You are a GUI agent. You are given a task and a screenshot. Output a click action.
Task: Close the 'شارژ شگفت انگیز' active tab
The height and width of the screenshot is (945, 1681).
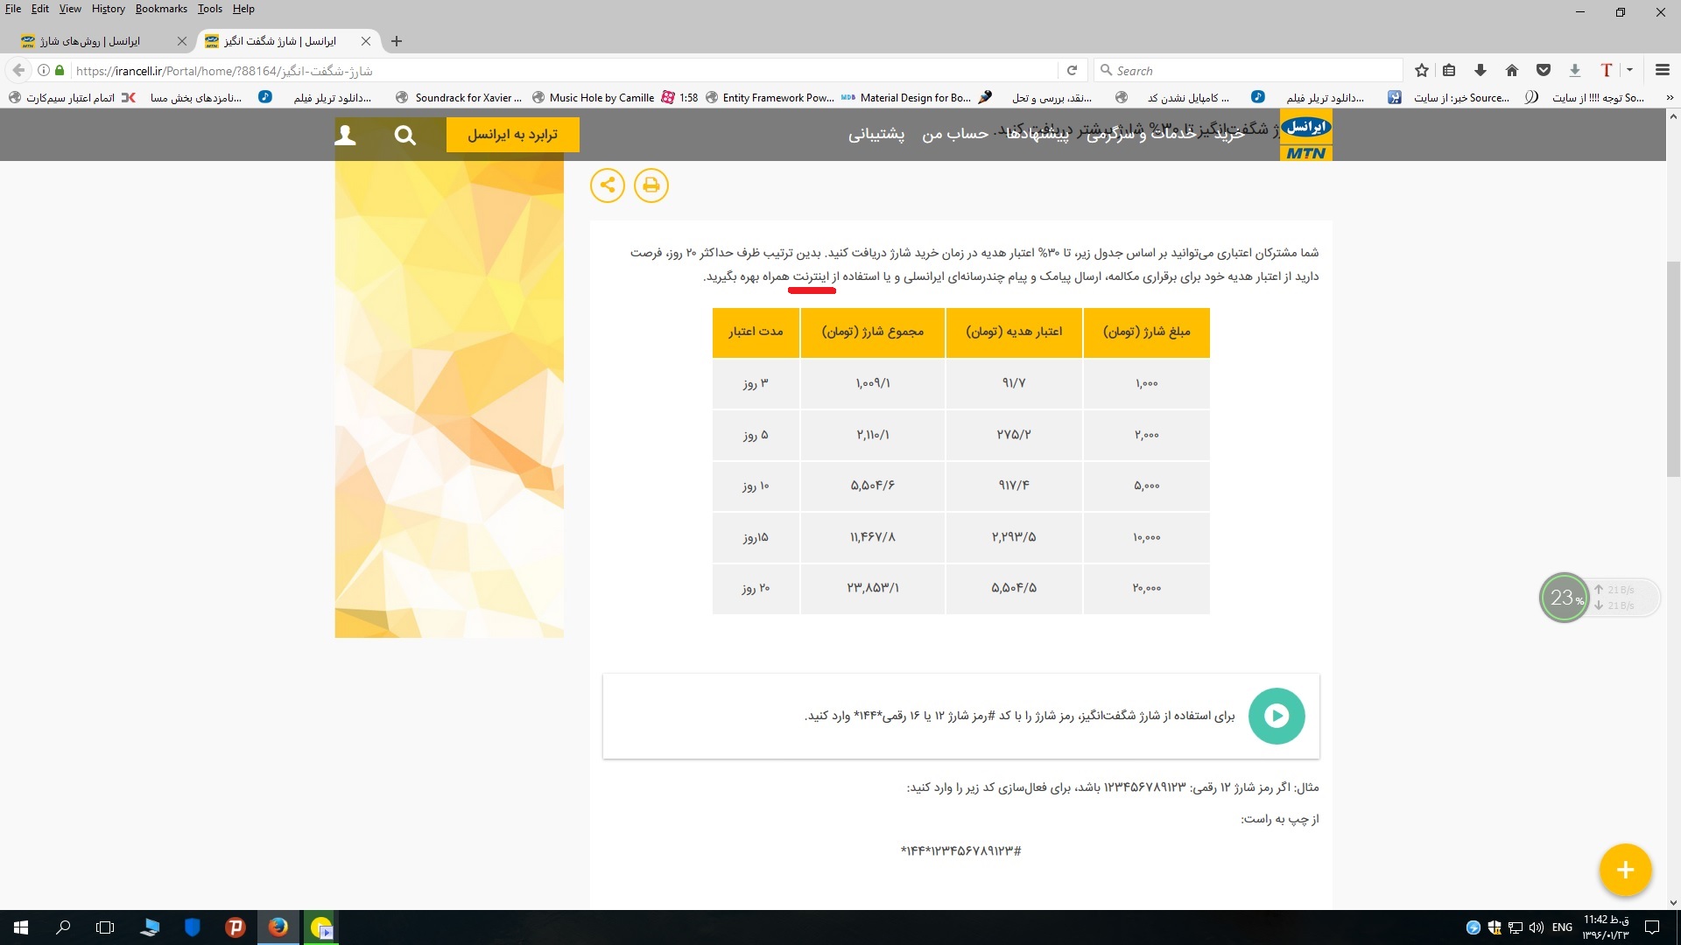tap(366, 41)
